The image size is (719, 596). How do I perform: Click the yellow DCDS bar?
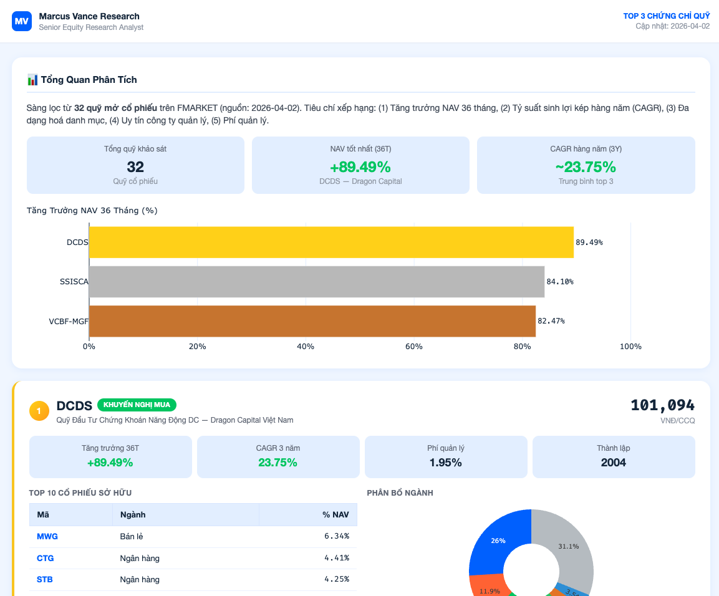coord(331,242)
